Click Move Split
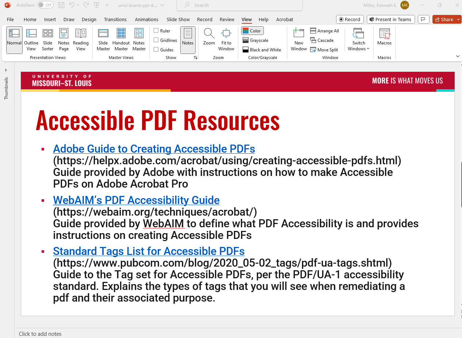Screen dimensions: 462x338 [324, 50]
